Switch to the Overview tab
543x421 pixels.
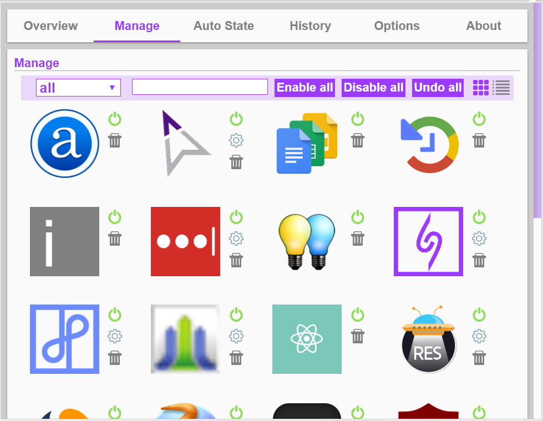[50, 26]
